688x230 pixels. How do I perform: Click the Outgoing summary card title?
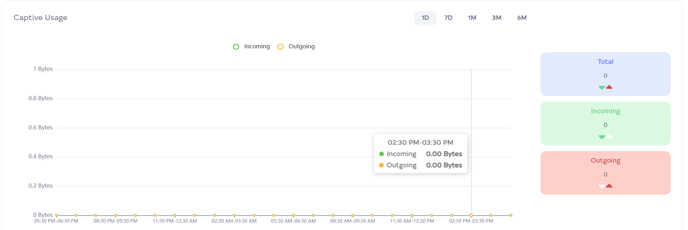coord(605,161)
